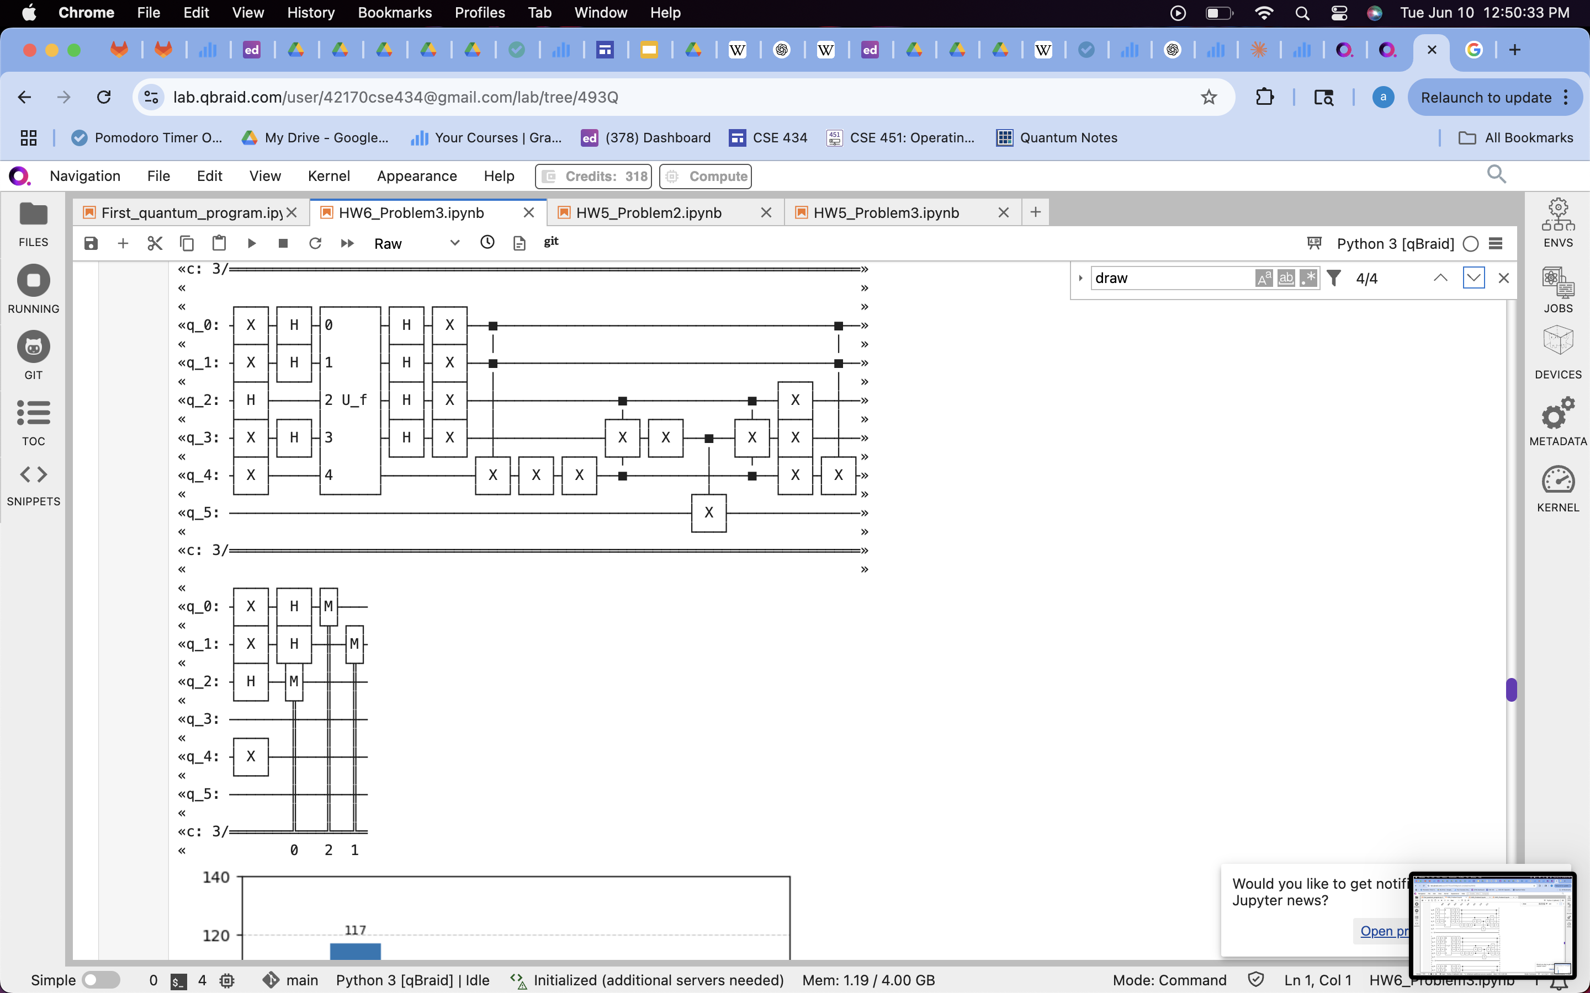The width and height of the screenshot is (1590, 993).
Task: Paste cell from clipboard
Action: click(219, 244)
